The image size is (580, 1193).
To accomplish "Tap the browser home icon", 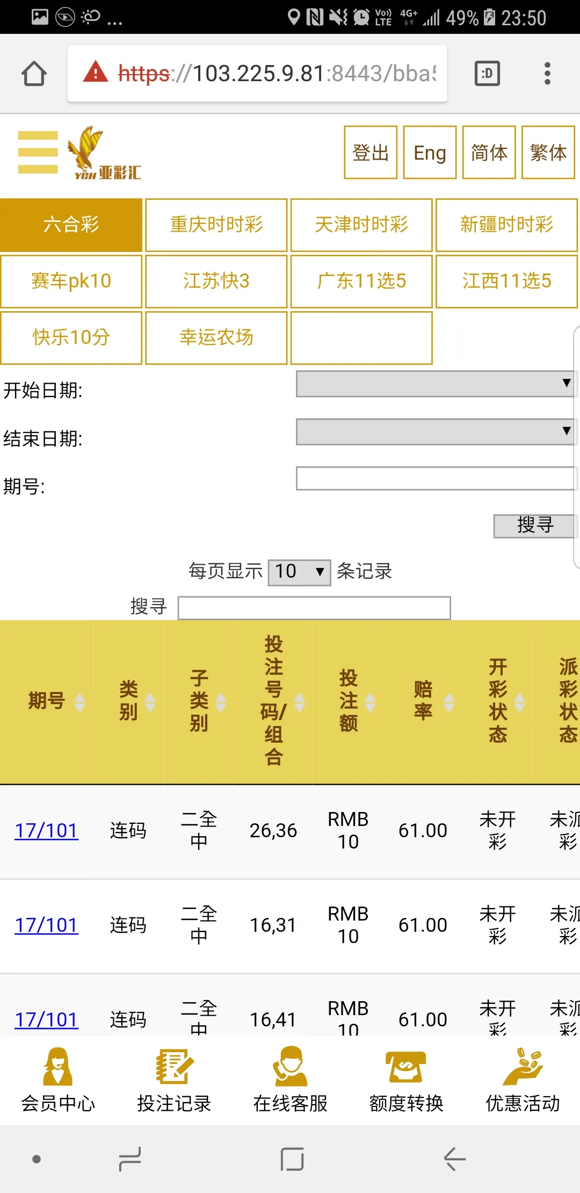I will [x=34, y=74].
